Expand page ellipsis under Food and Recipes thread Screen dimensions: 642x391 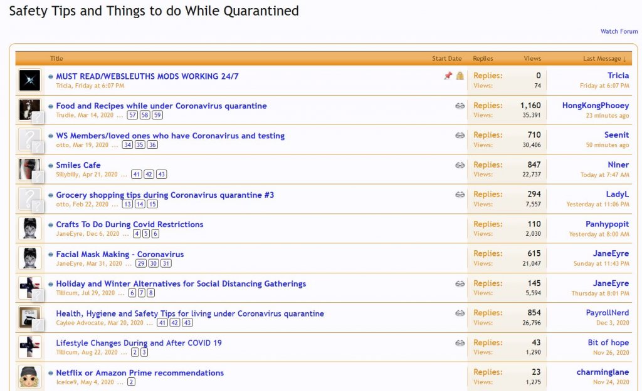[x=119, y=115]
